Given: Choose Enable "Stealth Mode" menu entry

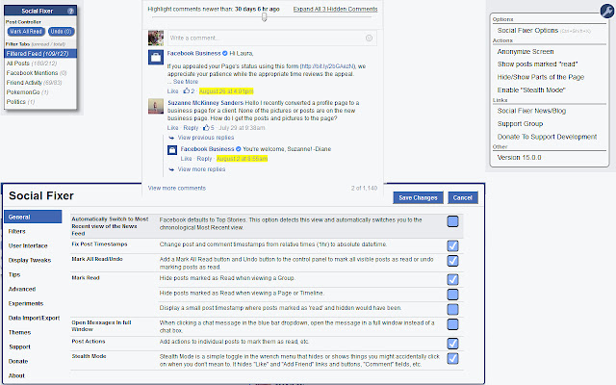Looking at the screenshot, I should click(531, 90).
